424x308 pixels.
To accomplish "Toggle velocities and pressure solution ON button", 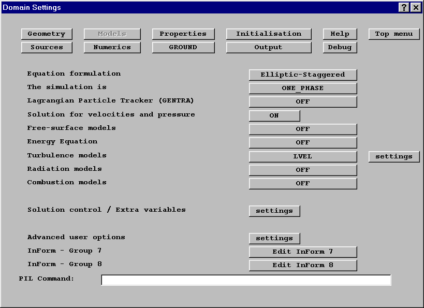I will (274, 116).
